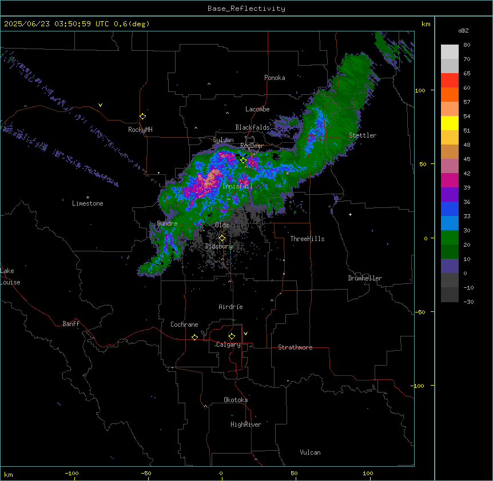Click the 100 tick label on right axis

[420, 90]
